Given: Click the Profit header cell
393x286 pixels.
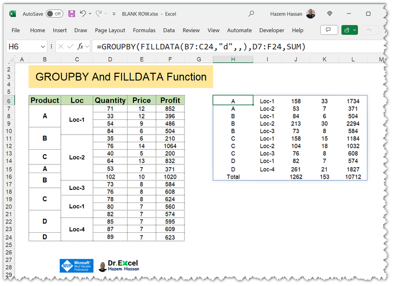Looking at the screenshot, I should (x=170, y=100).
